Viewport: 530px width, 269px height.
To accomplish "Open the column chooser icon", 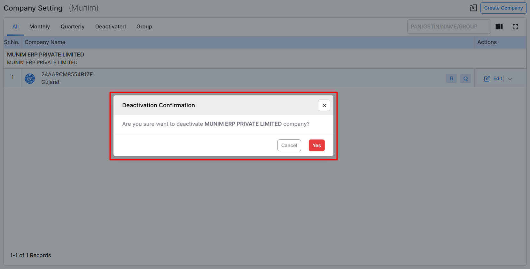I will [x=499, y=27].
